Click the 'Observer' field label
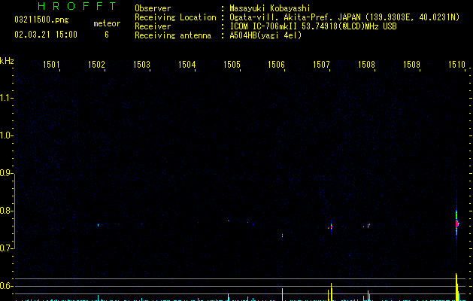Screen dimensions: 473x301 tap(153, 8)
